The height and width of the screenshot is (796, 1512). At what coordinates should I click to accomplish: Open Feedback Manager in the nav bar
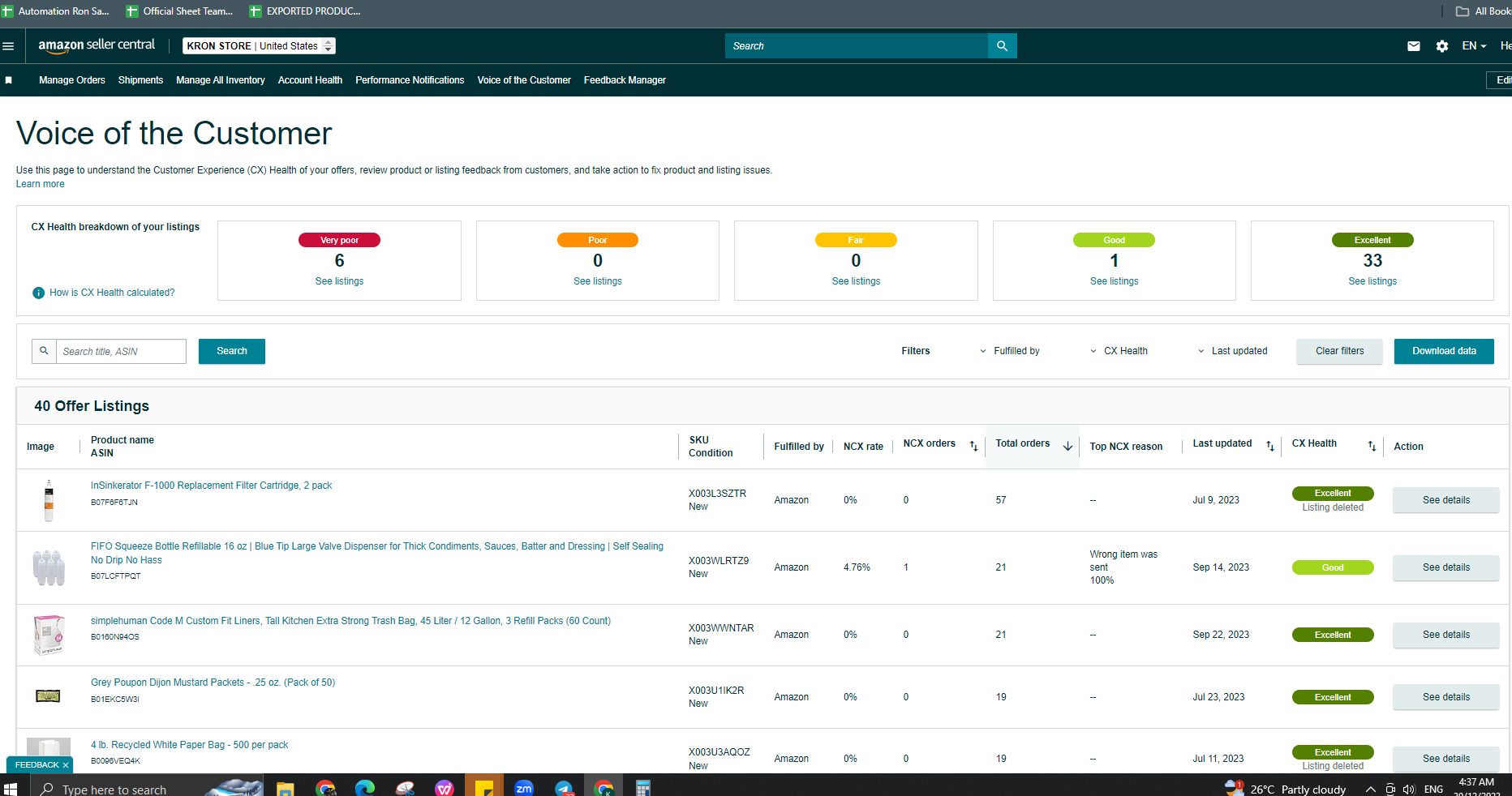click(625, 80)
